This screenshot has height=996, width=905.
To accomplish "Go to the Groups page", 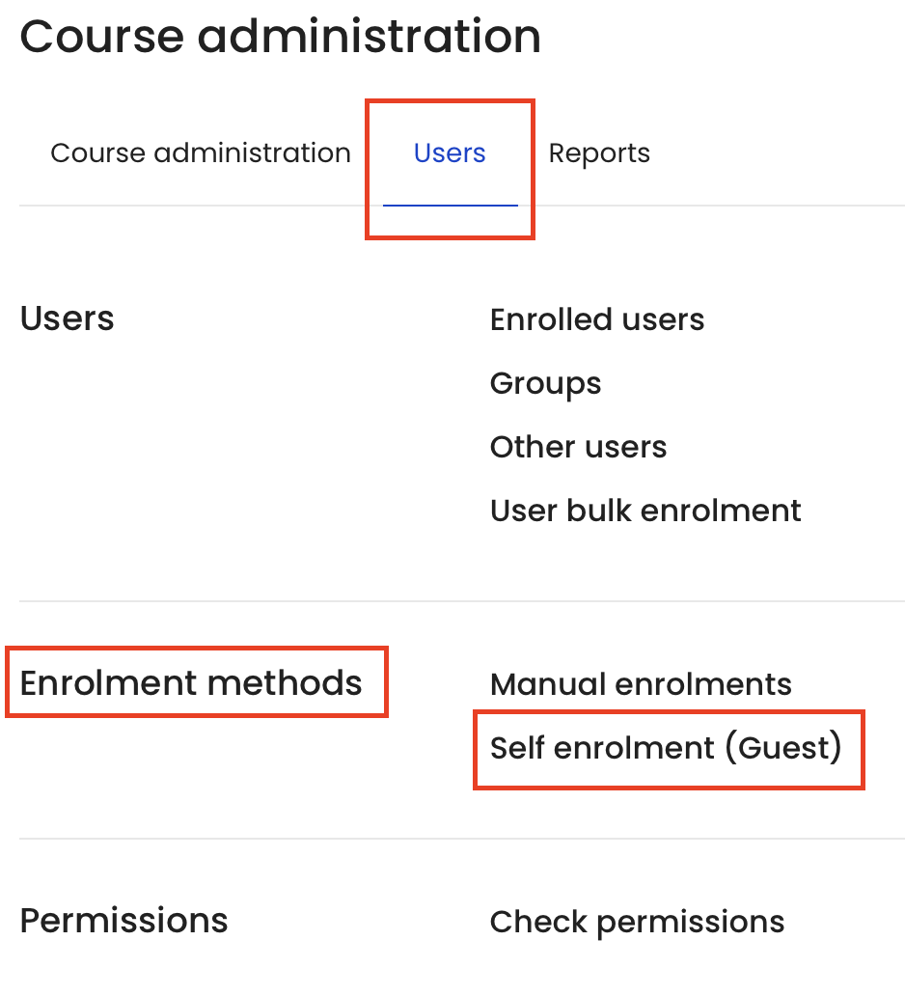I will pos(545,384).
